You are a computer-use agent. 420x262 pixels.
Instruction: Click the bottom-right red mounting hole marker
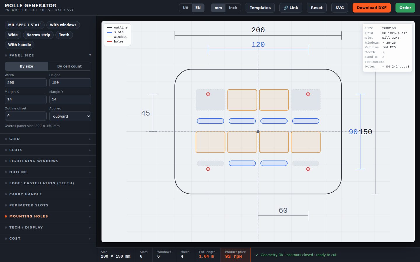pyautogui.click(x=308, y=169)
